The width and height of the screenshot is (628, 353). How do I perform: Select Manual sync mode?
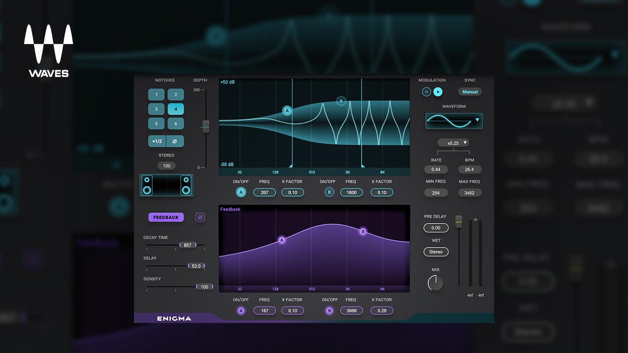tap(470, 91)
